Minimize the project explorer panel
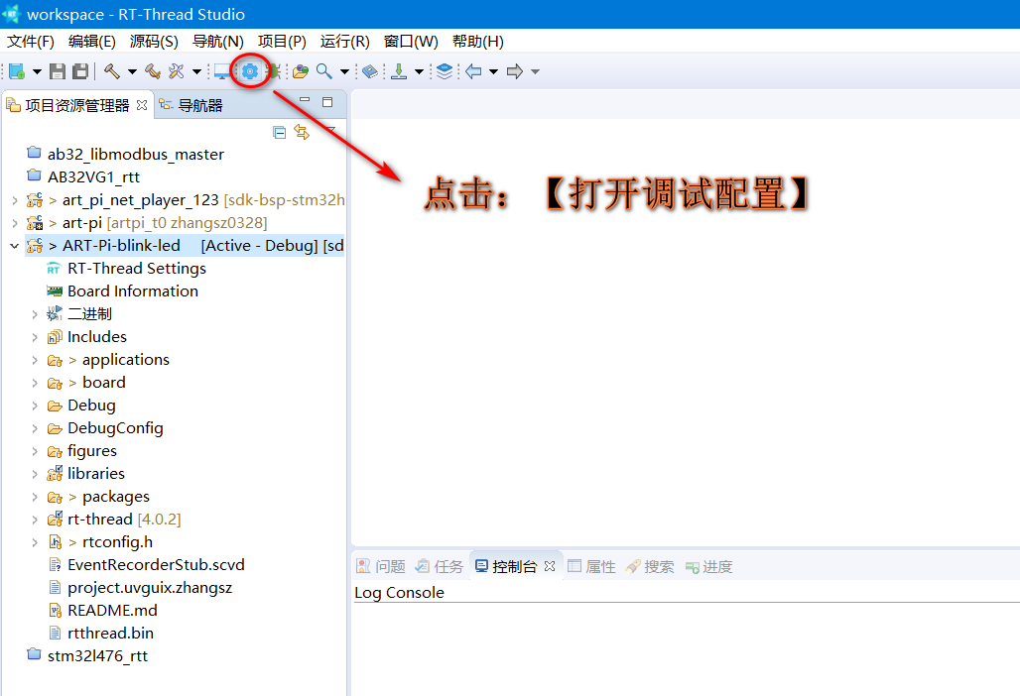Viewport: 1020px width, 696px height. click(x=305, y=101)
